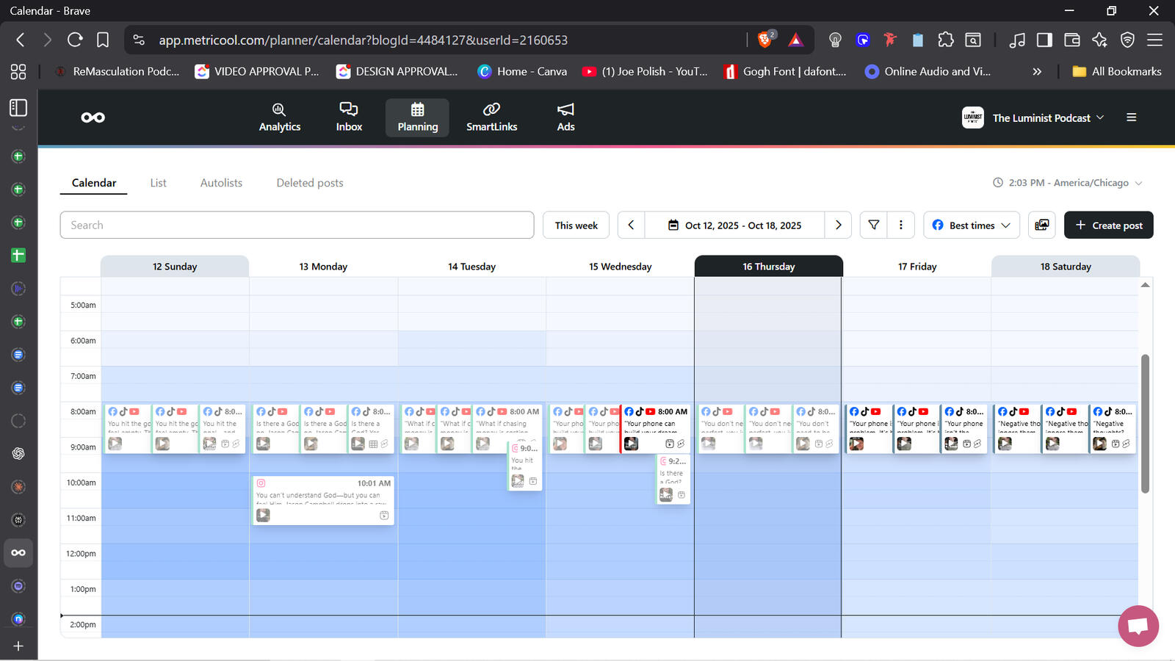Screen dimensions: 1175x661
Task: Open the Oct 12 - Oct 18 date range picker
Action: coord(734,225)
